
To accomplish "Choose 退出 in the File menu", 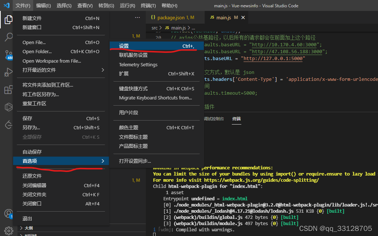I will (61, 219).
